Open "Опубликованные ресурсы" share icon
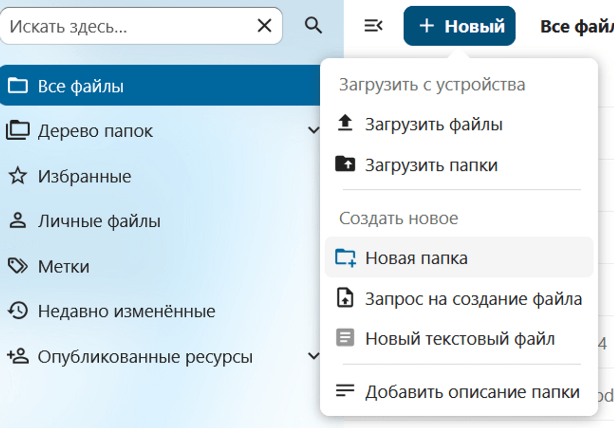 (18, 356)
